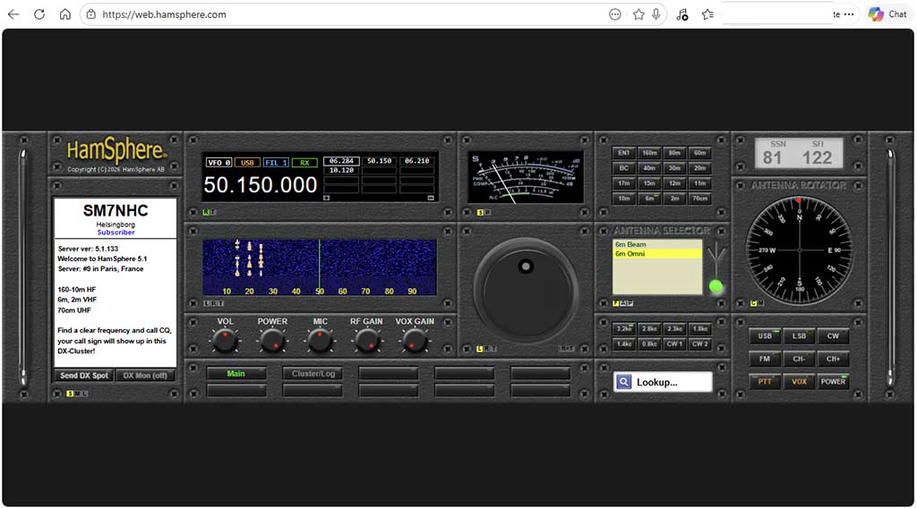Click the Lookup... input field
The height and width of the screenshot is (508, 917).
tap(663, 382)
